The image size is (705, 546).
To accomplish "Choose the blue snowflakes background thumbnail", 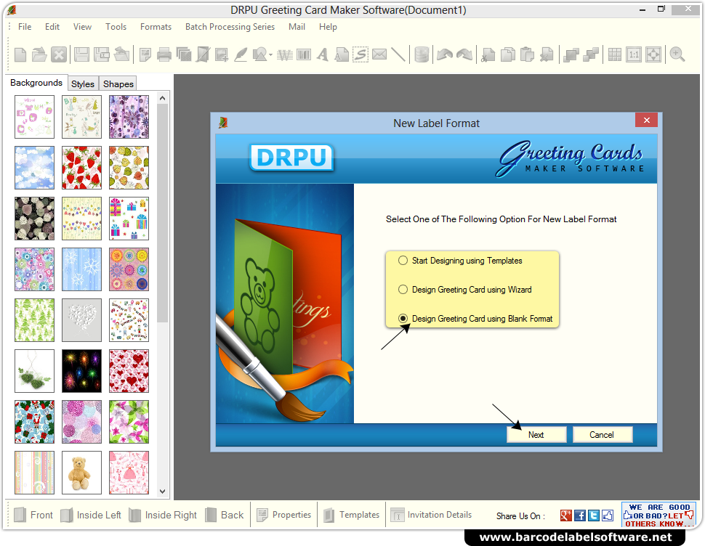I will pyautogui.click(x=81, y=269).
